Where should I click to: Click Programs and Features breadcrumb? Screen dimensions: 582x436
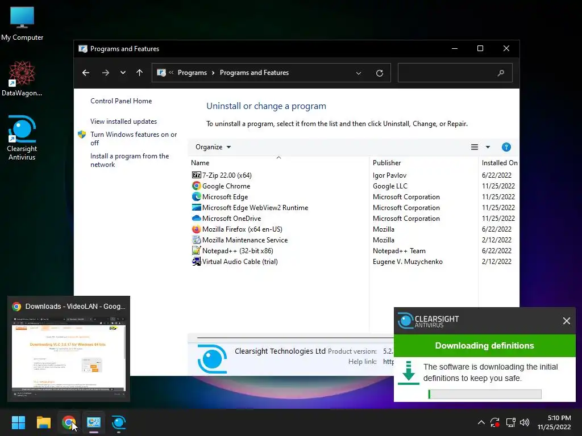[254, 73]
